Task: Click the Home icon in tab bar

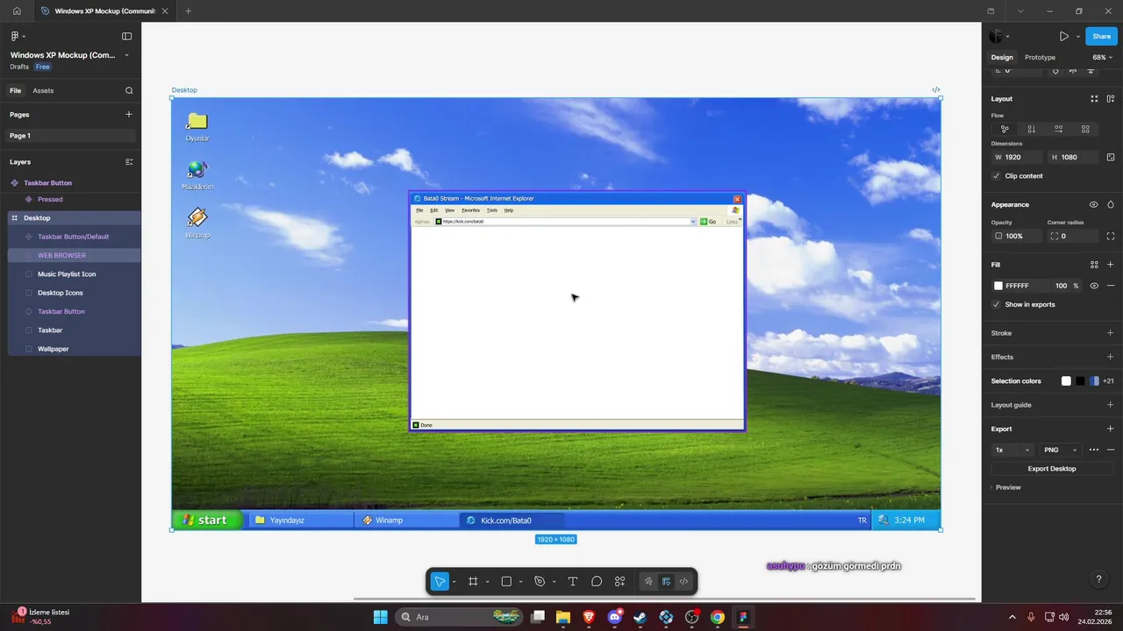Action: pyautogui.click(x=17, y=11)
